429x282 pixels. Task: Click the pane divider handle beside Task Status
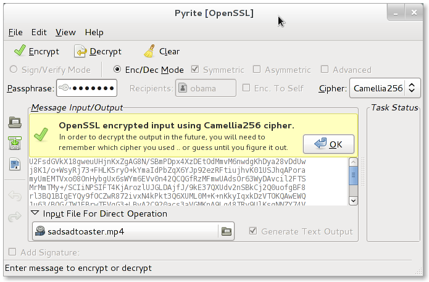[x=363, y=172]
